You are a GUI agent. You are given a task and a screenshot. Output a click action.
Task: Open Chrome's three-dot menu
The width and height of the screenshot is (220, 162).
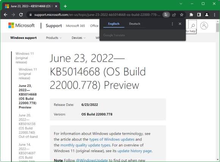[215, 15]
